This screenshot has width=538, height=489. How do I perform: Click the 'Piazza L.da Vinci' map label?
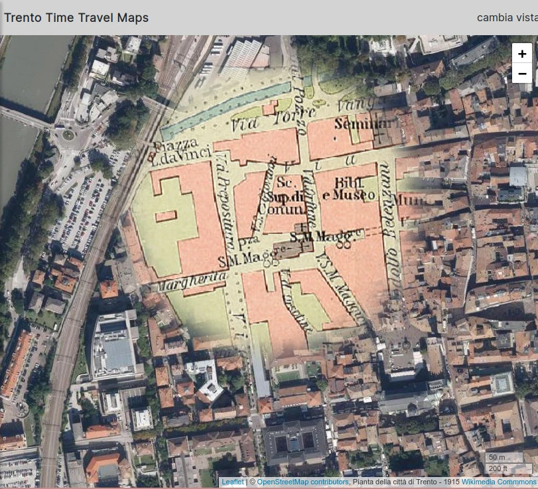[x=180, y=152]
